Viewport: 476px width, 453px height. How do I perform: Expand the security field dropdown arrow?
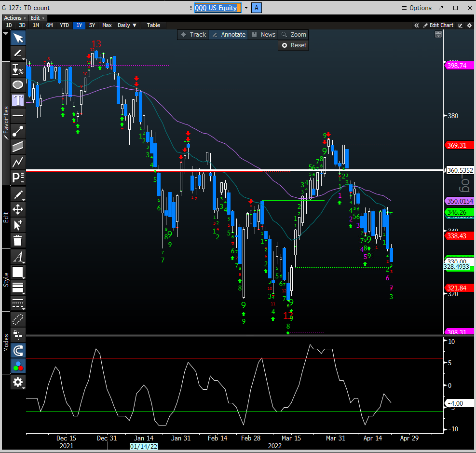point(246,8)
